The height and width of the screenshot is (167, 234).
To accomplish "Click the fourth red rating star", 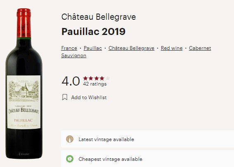I will pos(102,78).
